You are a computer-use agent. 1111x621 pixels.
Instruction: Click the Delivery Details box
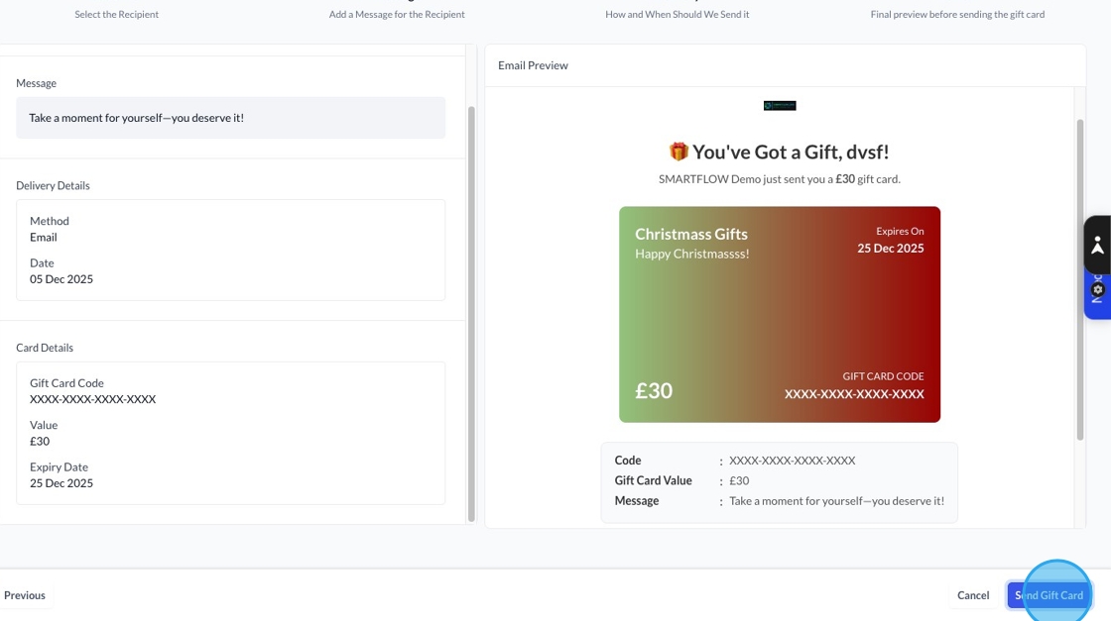tap(230, 250)
